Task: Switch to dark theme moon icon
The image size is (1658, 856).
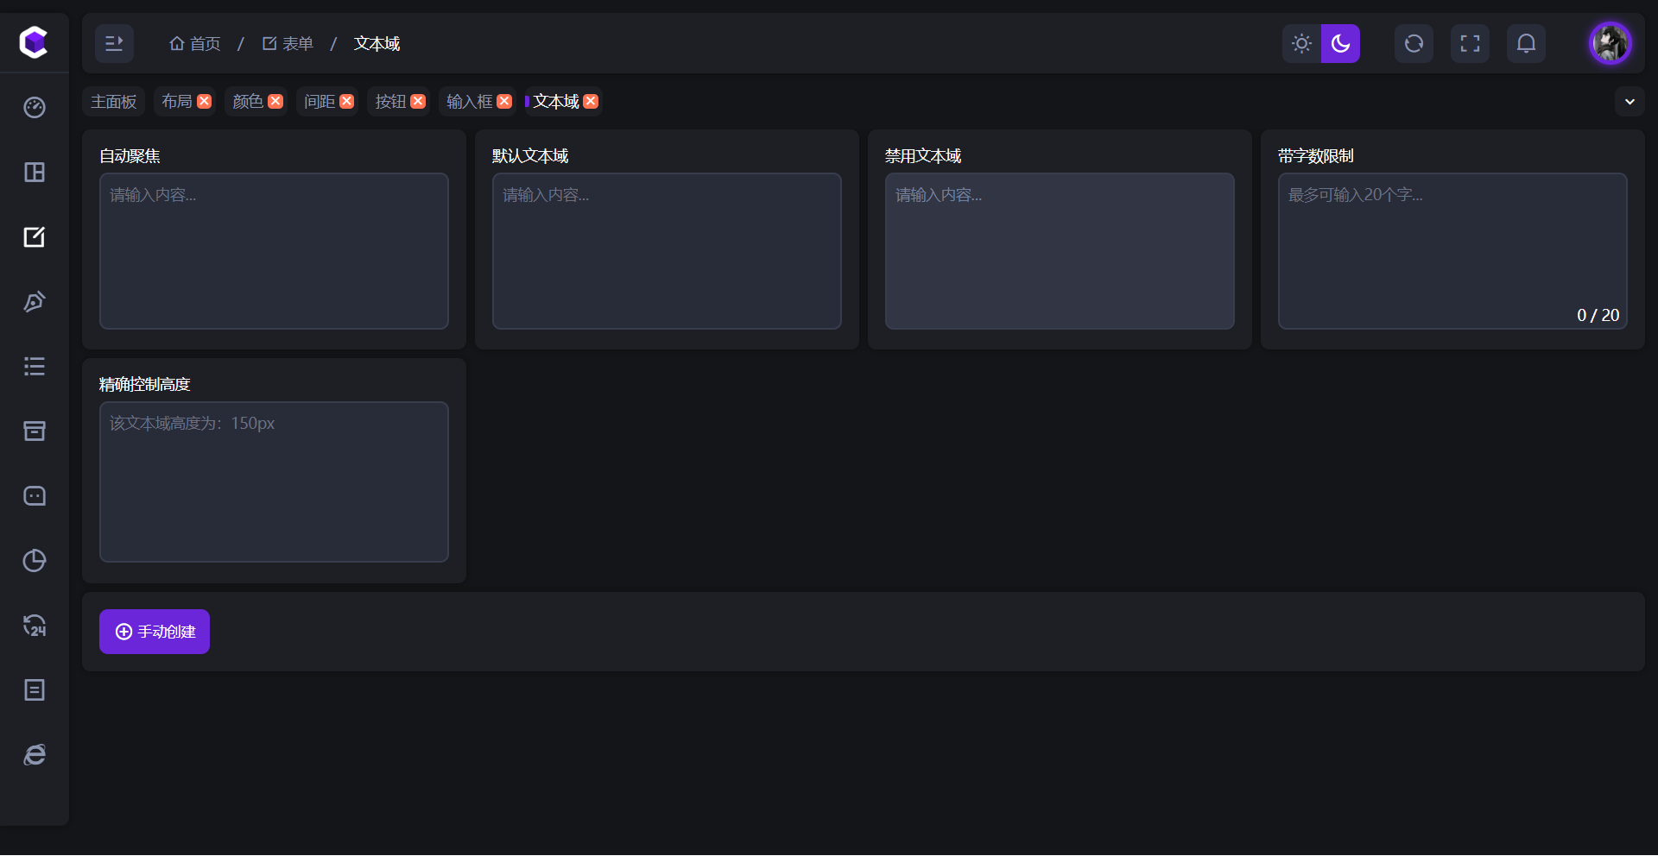Action: pyautogui.click(x=1340, y=43)
